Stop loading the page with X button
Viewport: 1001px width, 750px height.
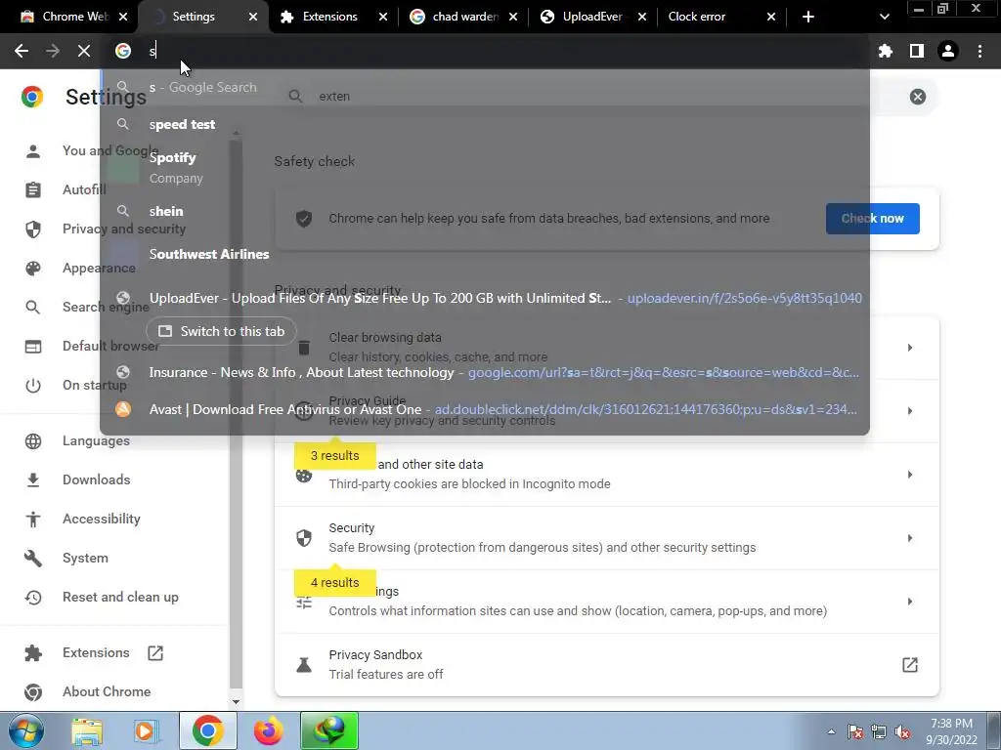click(x=84, y=51)
